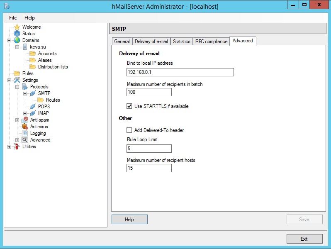Click the hMailServer title bar app icon

pos(7,6)
